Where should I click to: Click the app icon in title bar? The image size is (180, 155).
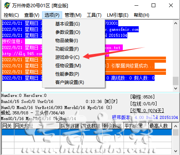[7, 5]
